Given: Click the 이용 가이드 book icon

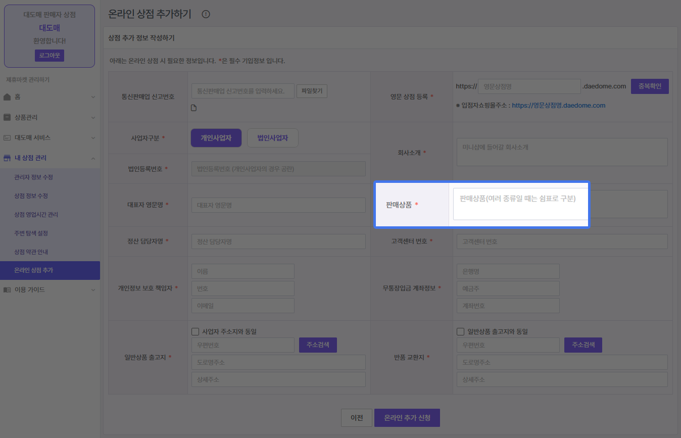Looking at the screenshot, I should pos(7,290).
